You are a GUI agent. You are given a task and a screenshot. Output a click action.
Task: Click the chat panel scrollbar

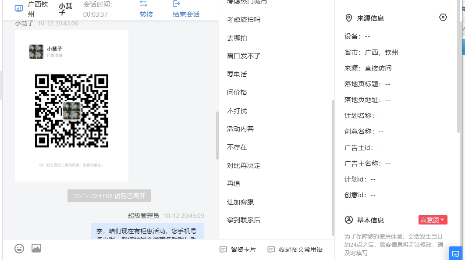217,135
